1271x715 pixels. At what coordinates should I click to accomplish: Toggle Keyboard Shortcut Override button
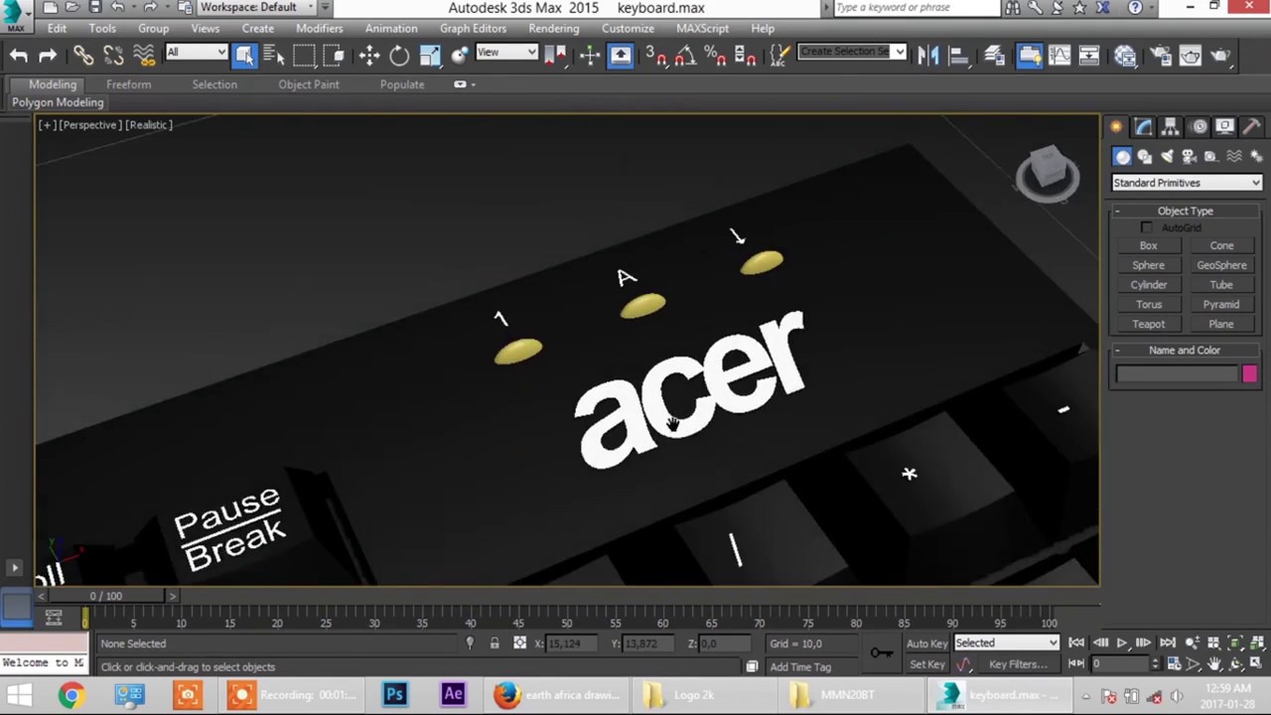pos(621,56)
